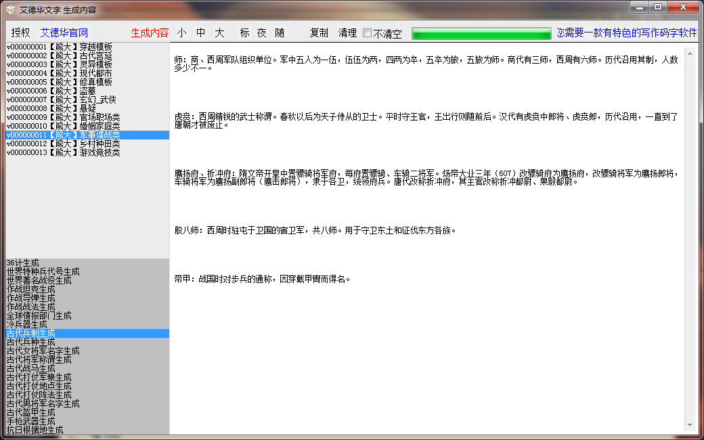Screen dimensions: 704x440
Task: Open the blue 您需要一款有特色的写作码字软件 link
Action: pos(628,32)
